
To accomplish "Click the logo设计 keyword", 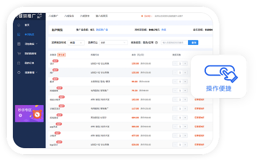I will point(54,145).
